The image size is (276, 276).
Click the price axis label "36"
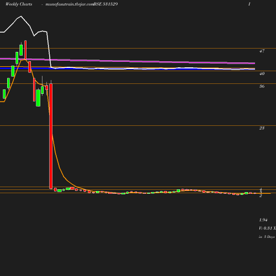click(x=262, y=86)
